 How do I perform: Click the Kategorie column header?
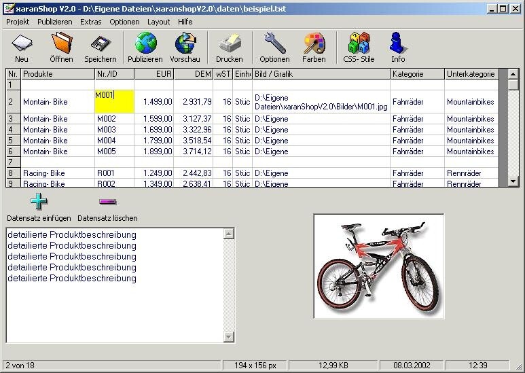[x=416, y=74]
